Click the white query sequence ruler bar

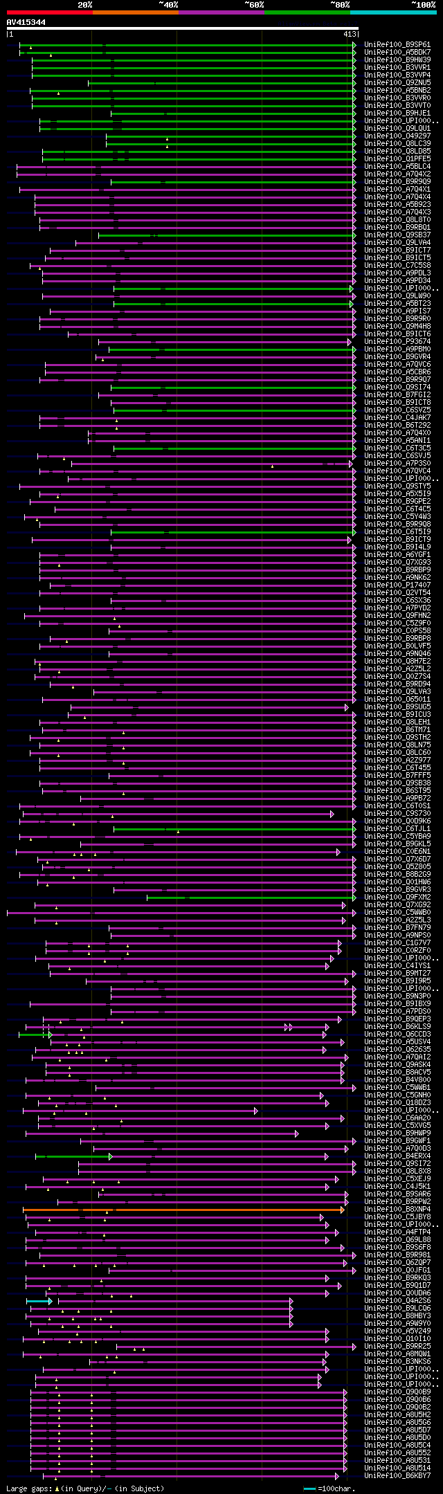(x=182, y=28)
